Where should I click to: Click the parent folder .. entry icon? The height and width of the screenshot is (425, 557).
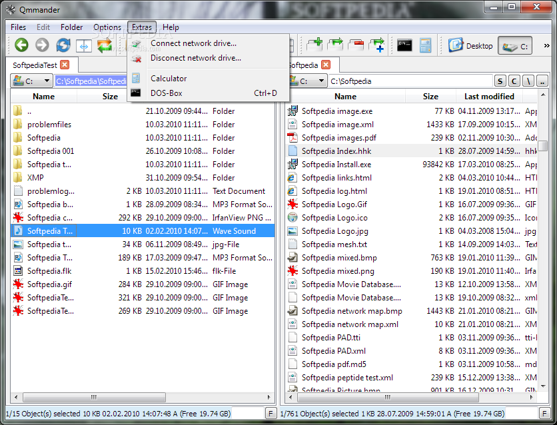[18, 111]
